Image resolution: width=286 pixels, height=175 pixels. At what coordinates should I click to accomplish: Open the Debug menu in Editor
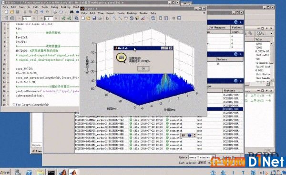click(54, 7)
